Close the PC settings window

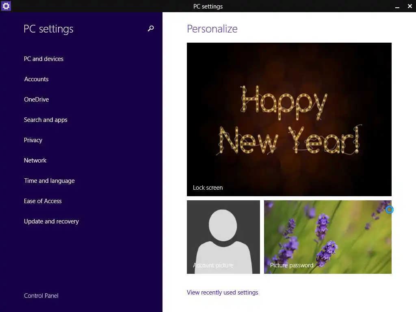(409, 6)
